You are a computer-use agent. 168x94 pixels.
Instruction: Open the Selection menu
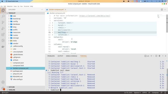click(x=10, y=6)
